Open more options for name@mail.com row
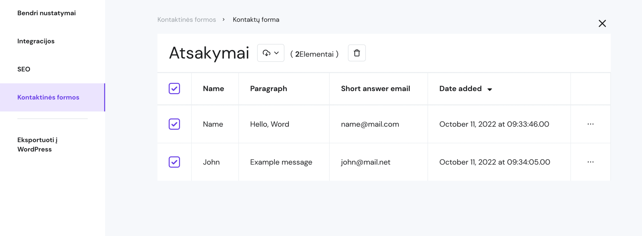Image resolution: width=642 pixels, height=236 pixels. (x=590, y=124)
